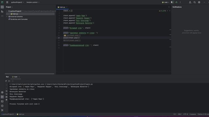Click 'Process finished with exit code 0'
The height and width of the screenshot is (117, 209).
[x=24, y=104]
